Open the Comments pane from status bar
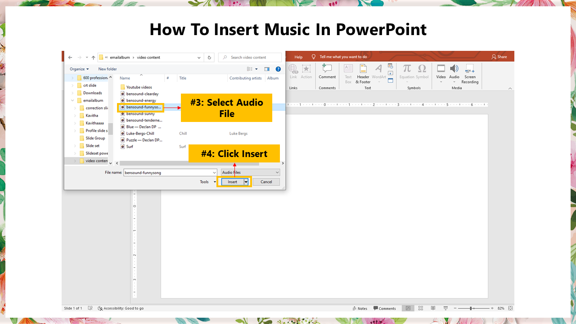Viewport: 576px width, 324px height. 385,308
